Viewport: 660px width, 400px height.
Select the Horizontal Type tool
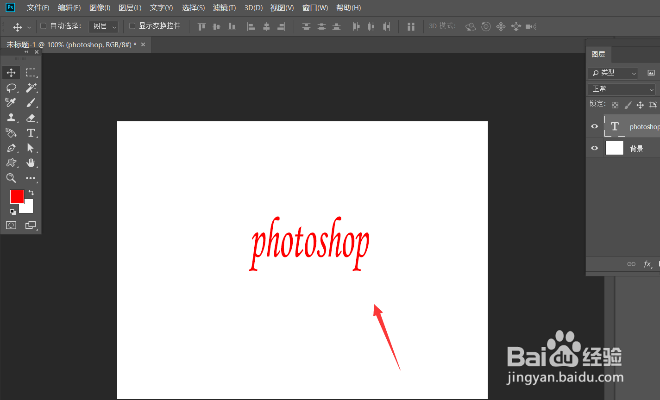(x=31, y=133)
